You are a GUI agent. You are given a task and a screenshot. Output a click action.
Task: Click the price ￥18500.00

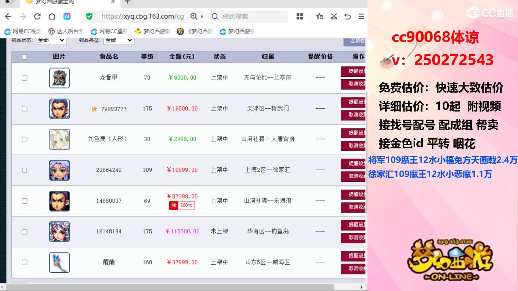182,108
